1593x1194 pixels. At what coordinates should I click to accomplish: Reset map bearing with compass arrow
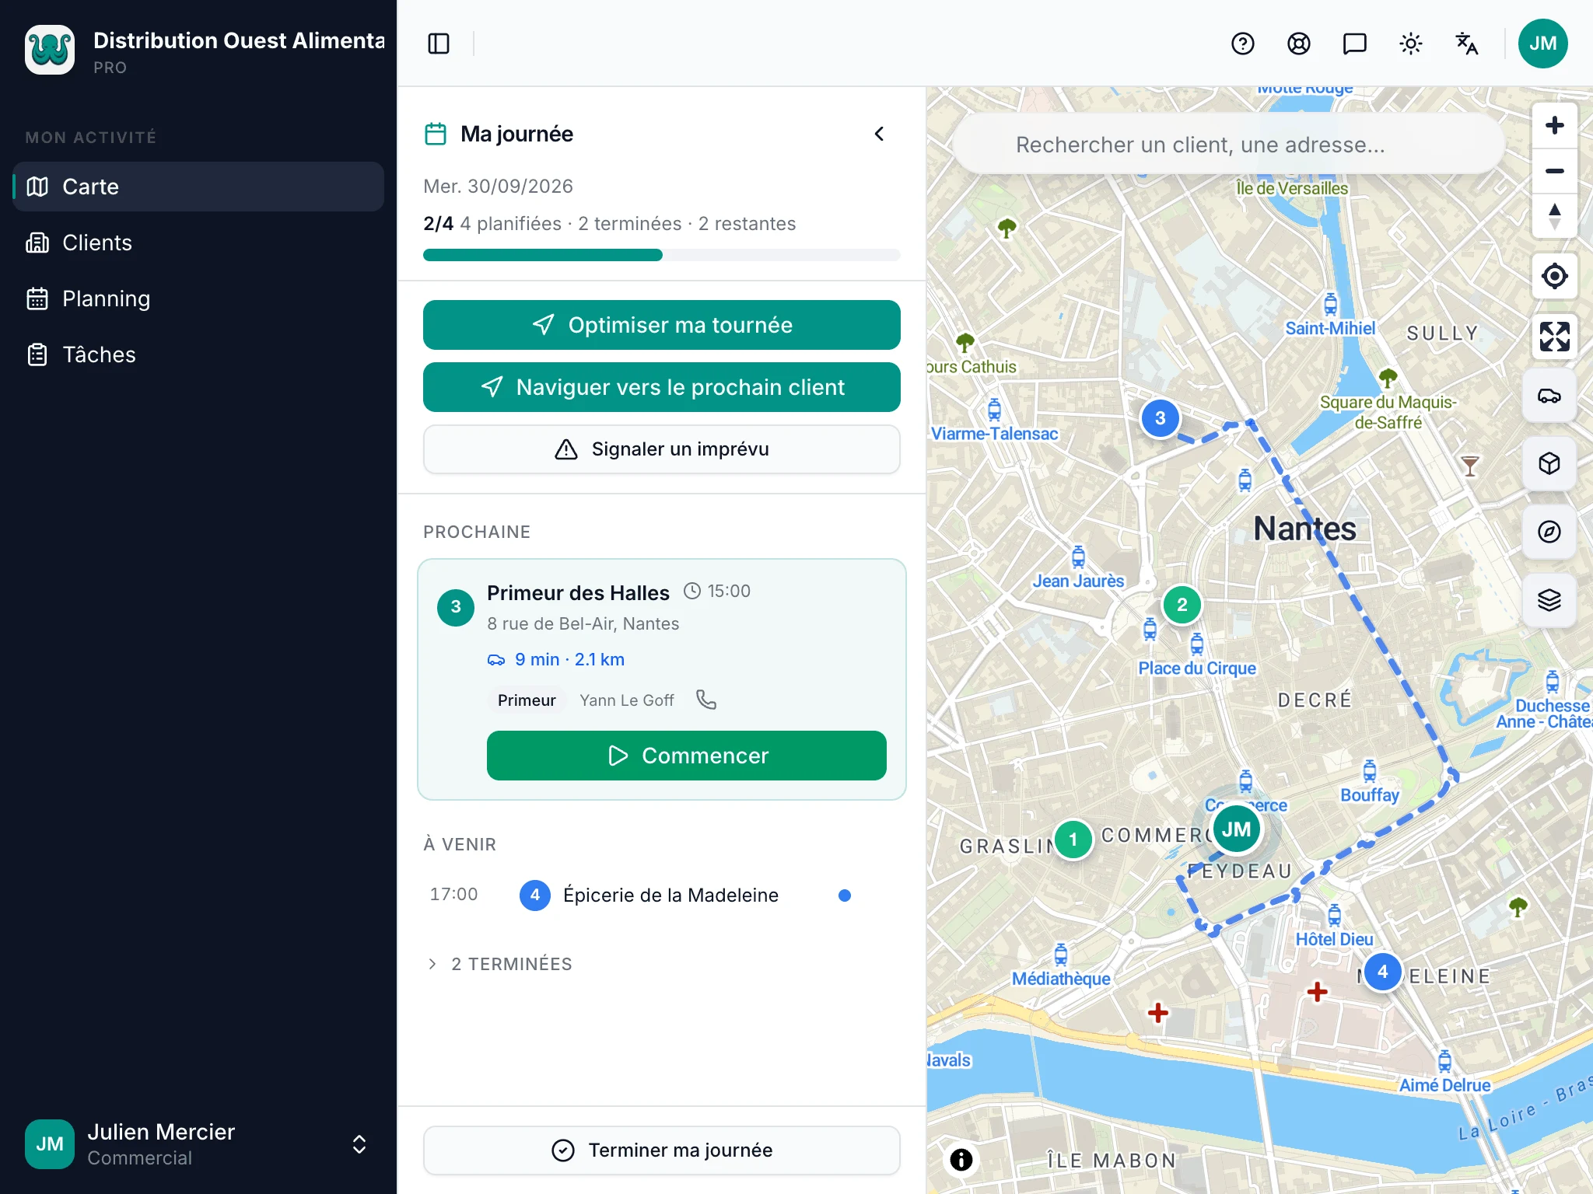1555,216
